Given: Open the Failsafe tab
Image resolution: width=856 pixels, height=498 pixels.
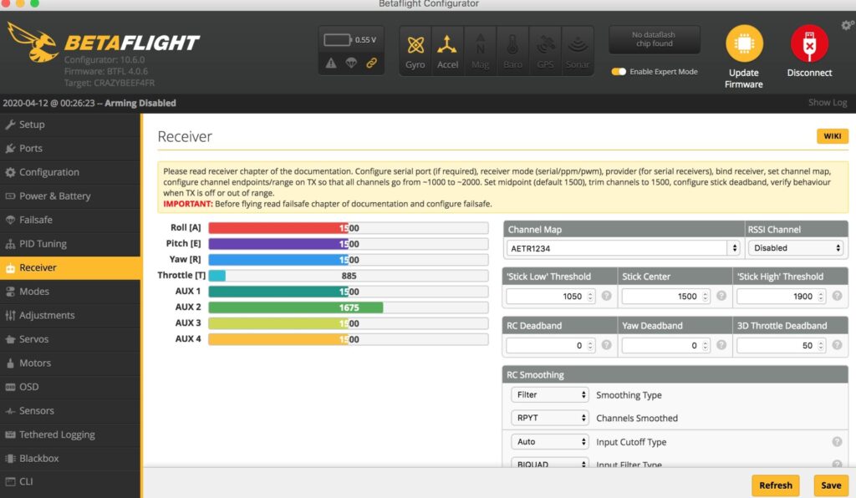Looking at the screenshot, I should click(x=70, y=220).
